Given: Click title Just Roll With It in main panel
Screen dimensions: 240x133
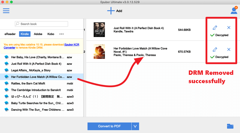Looking at the screenshot, I should (139, 28).
